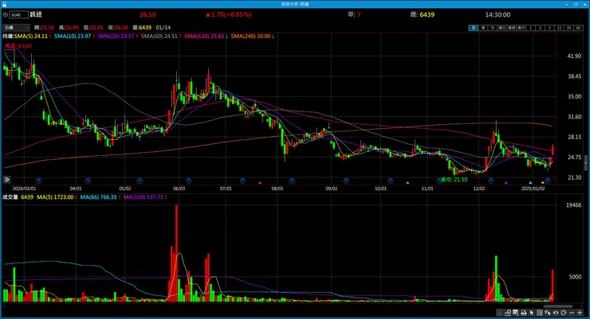This screenshot has width=590, height=319.
Task: Click the SMA(240) 30.00 indicator label
Action: pos(250,36)
